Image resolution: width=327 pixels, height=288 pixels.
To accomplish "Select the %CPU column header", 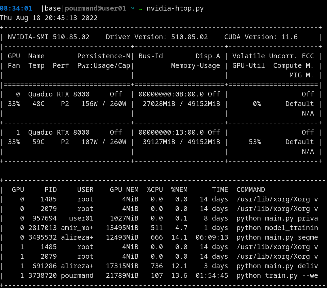I will [155, 190].
